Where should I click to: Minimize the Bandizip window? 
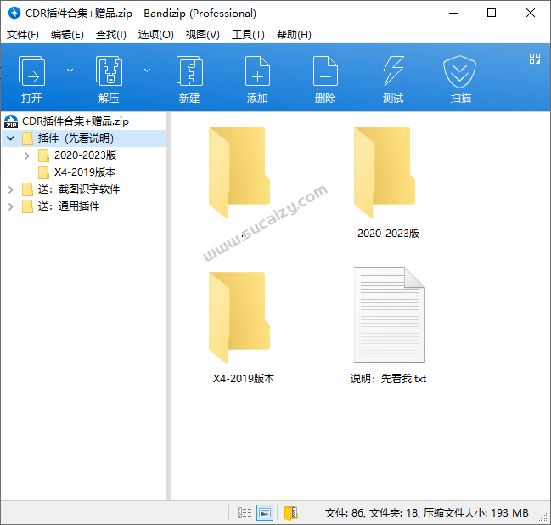[x=453, y=14]
